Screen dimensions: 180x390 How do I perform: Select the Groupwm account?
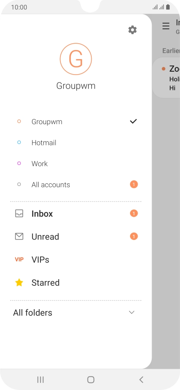point(76,122)
